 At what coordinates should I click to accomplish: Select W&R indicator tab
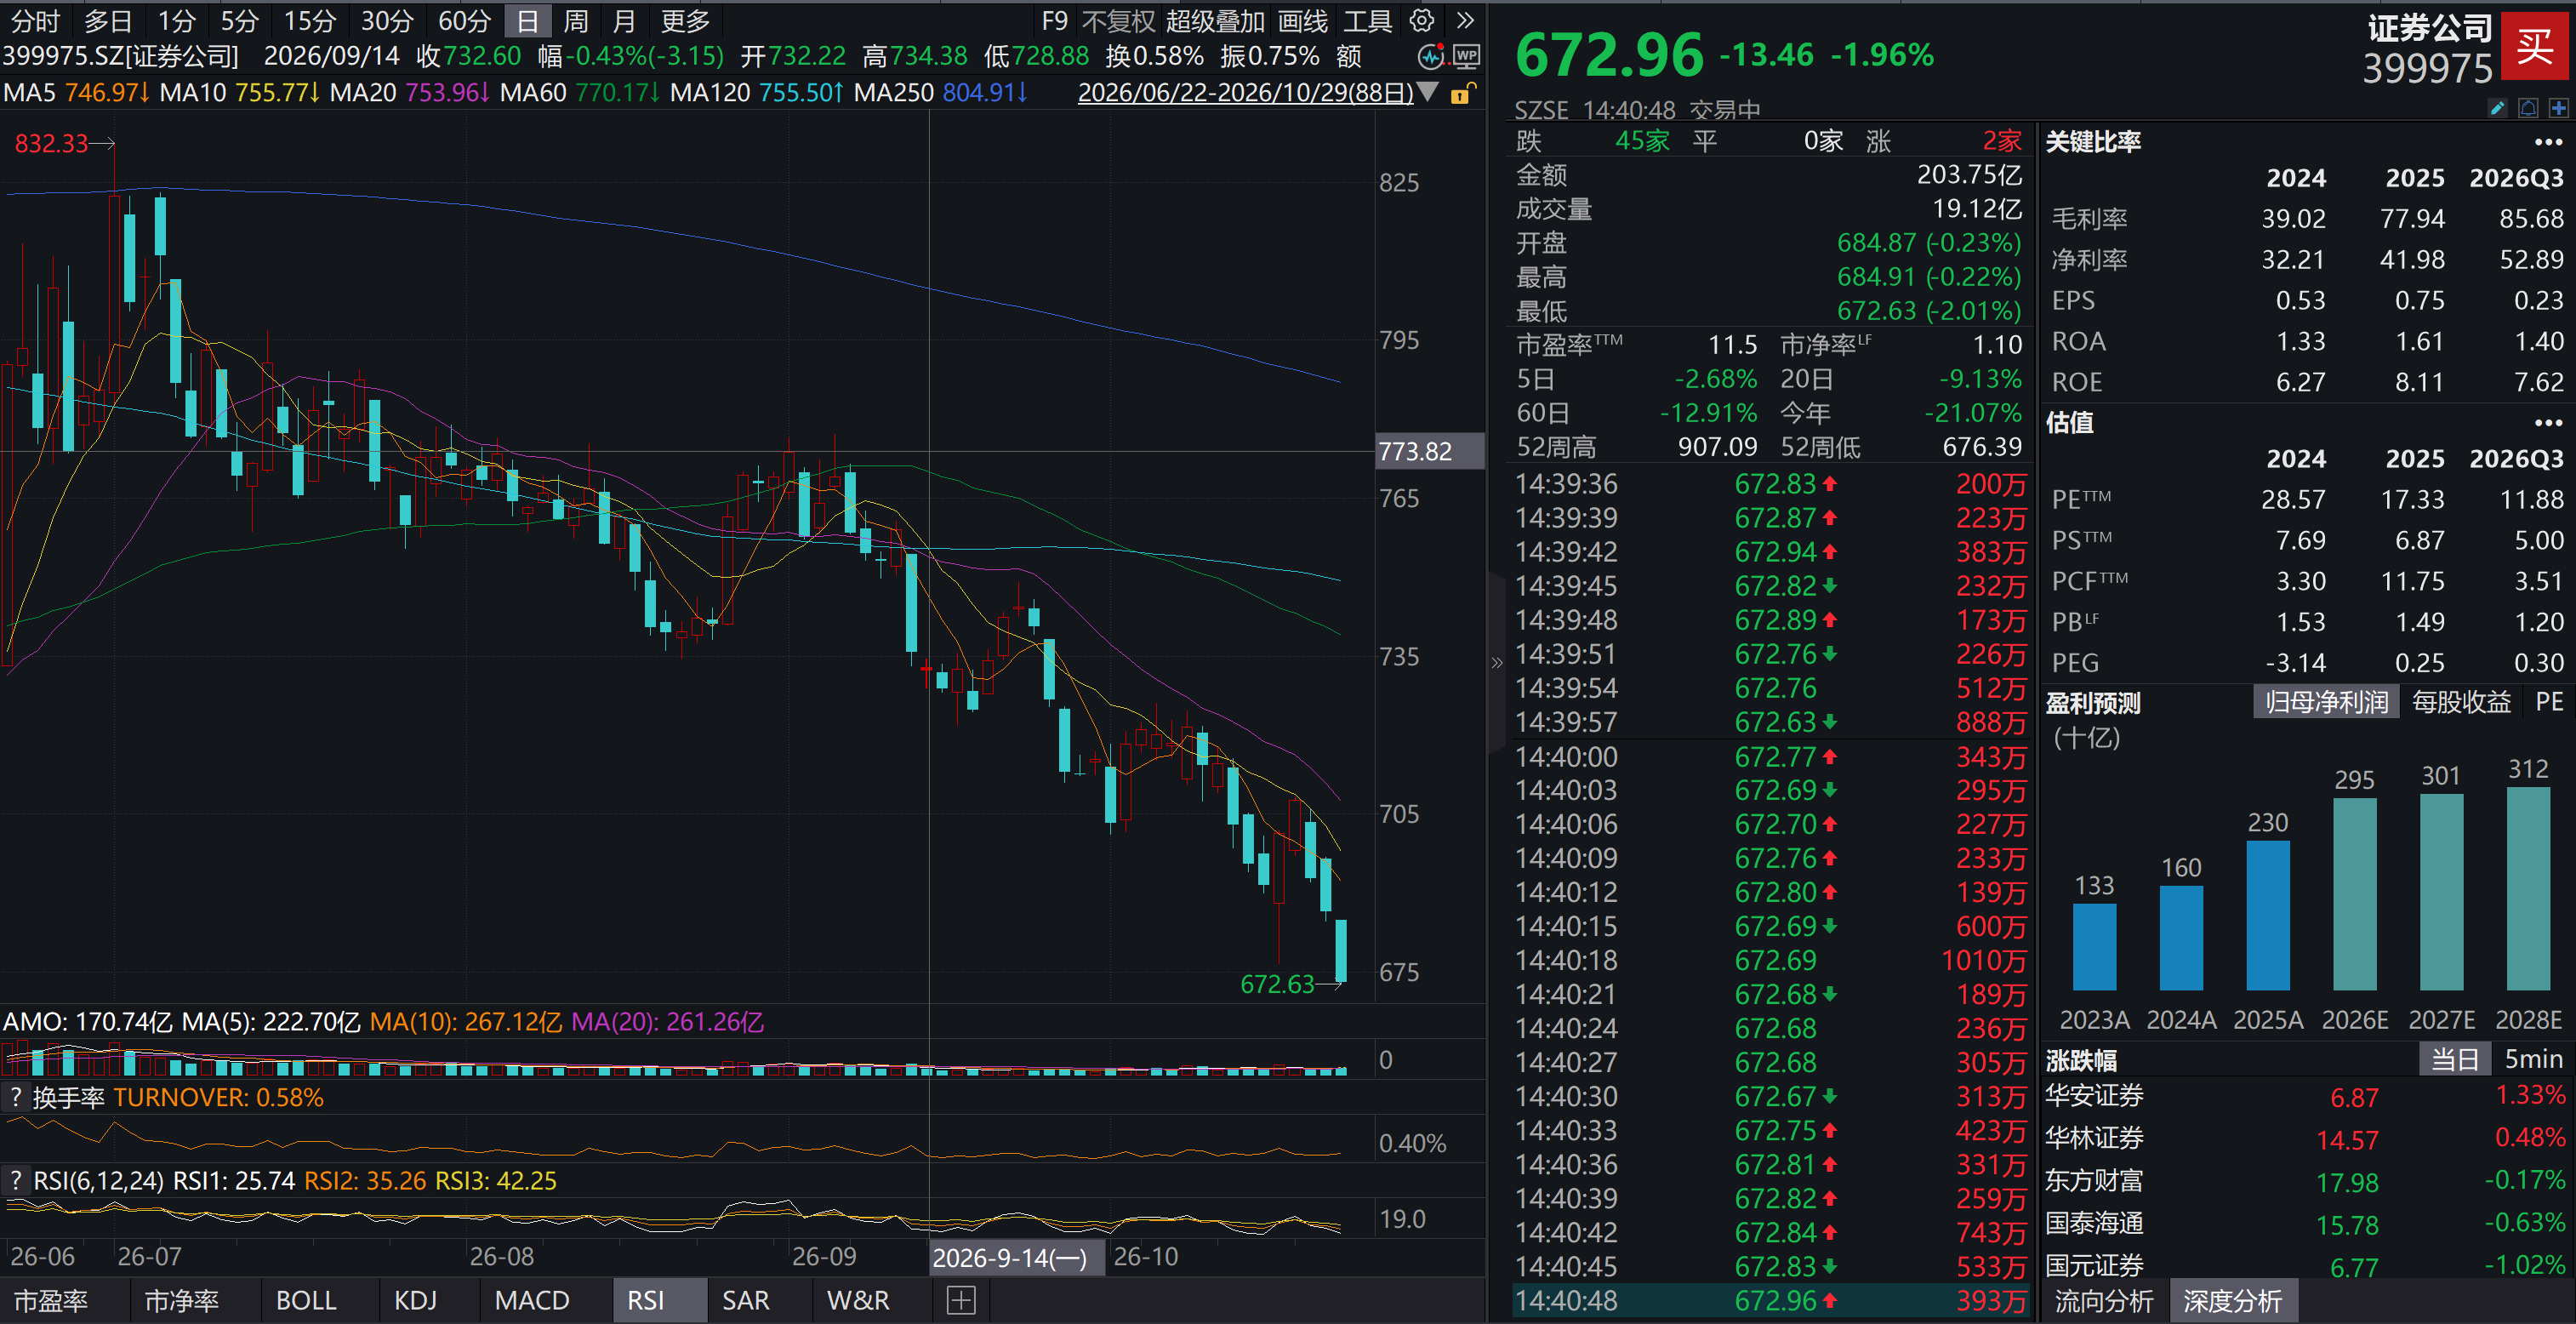858,1300
